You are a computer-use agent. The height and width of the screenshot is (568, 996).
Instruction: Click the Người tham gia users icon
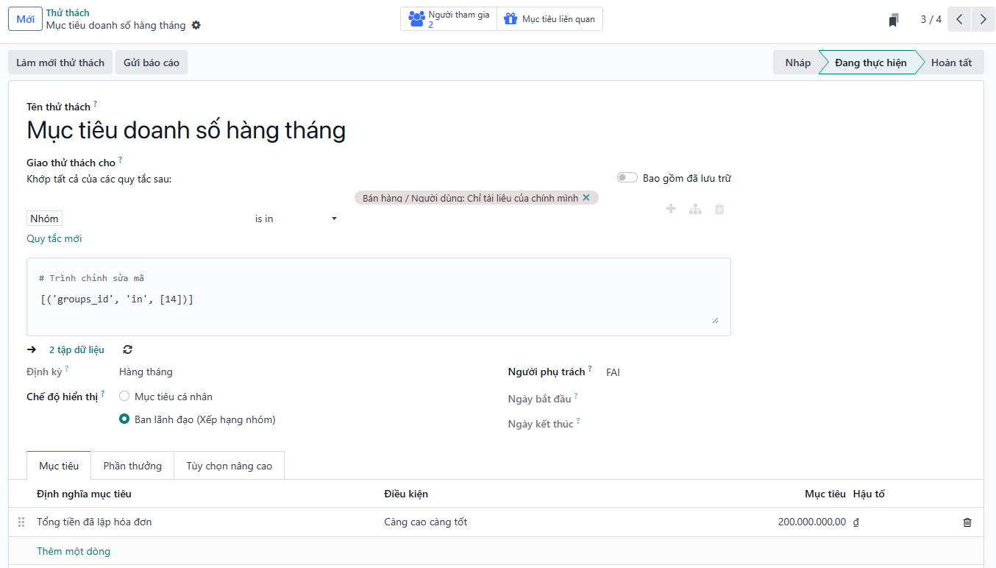[416, 19]
